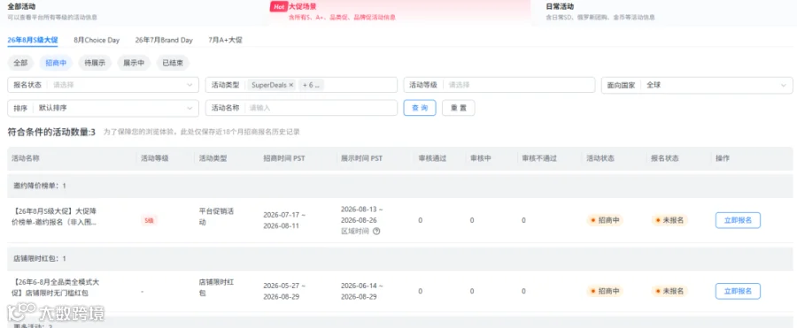Image resolution: width=797 pixels, height=328 pixels.
Task: Click the 审核不通过 column header
Action: pyautogui.click(x=539, y=158)
